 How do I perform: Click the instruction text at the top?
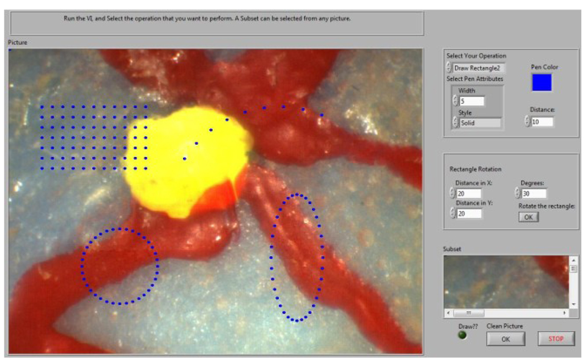coord(207,18)
